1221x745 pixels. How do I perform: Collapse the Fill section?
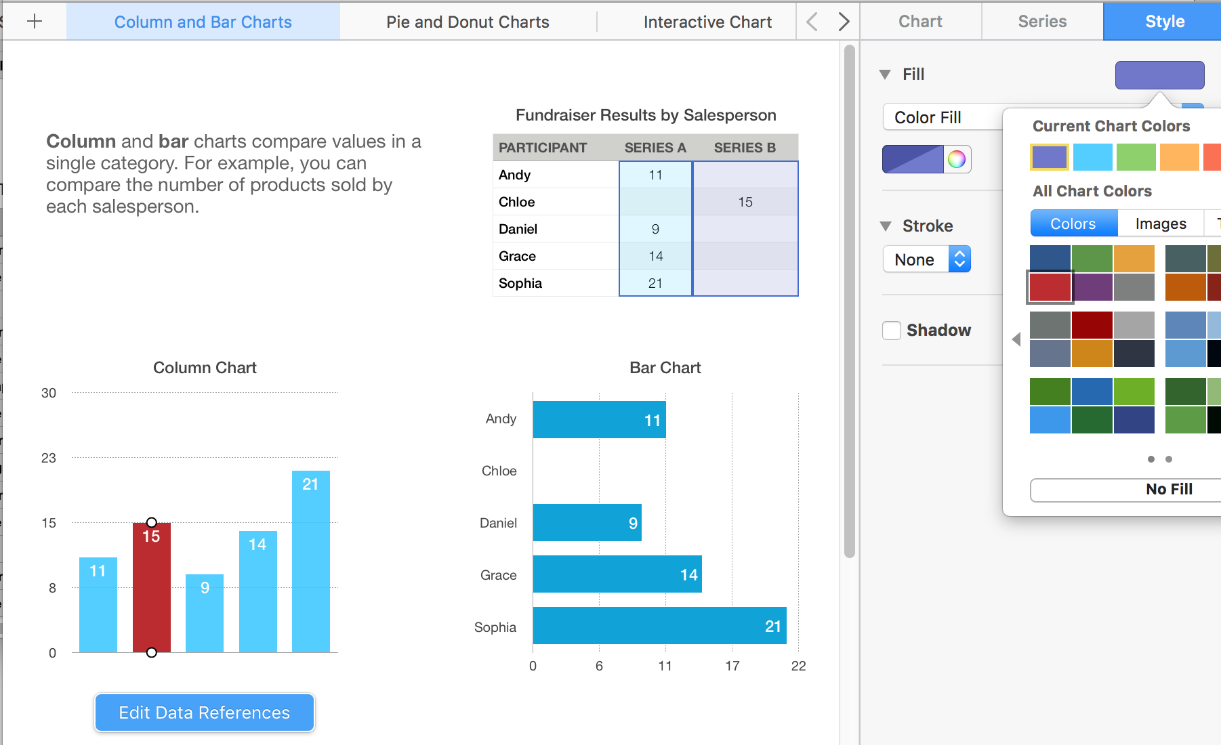tap(885, 74)
